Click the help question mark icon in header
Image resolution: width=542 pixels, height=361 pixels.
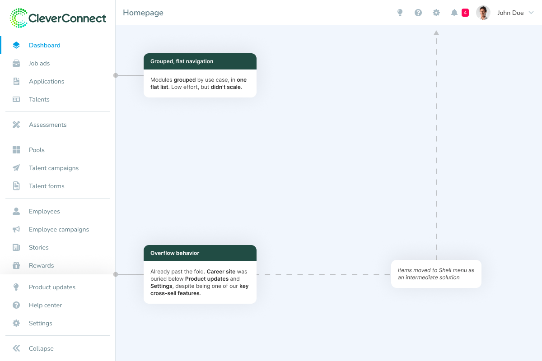(x=418, y=13)
